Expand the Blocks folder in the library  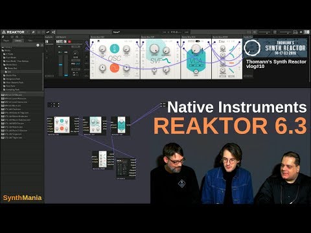[7, 50]
